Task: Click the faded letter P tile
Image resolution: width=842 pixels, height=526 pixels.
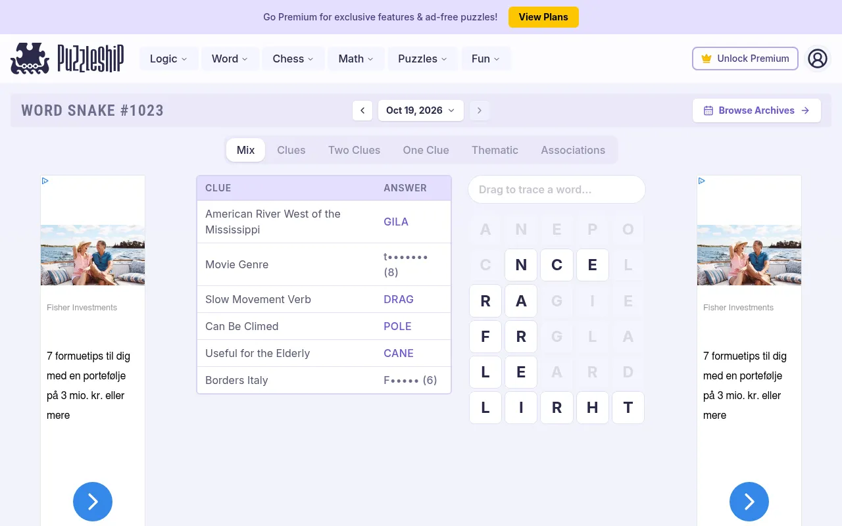Action: click(x=593, y=229)
